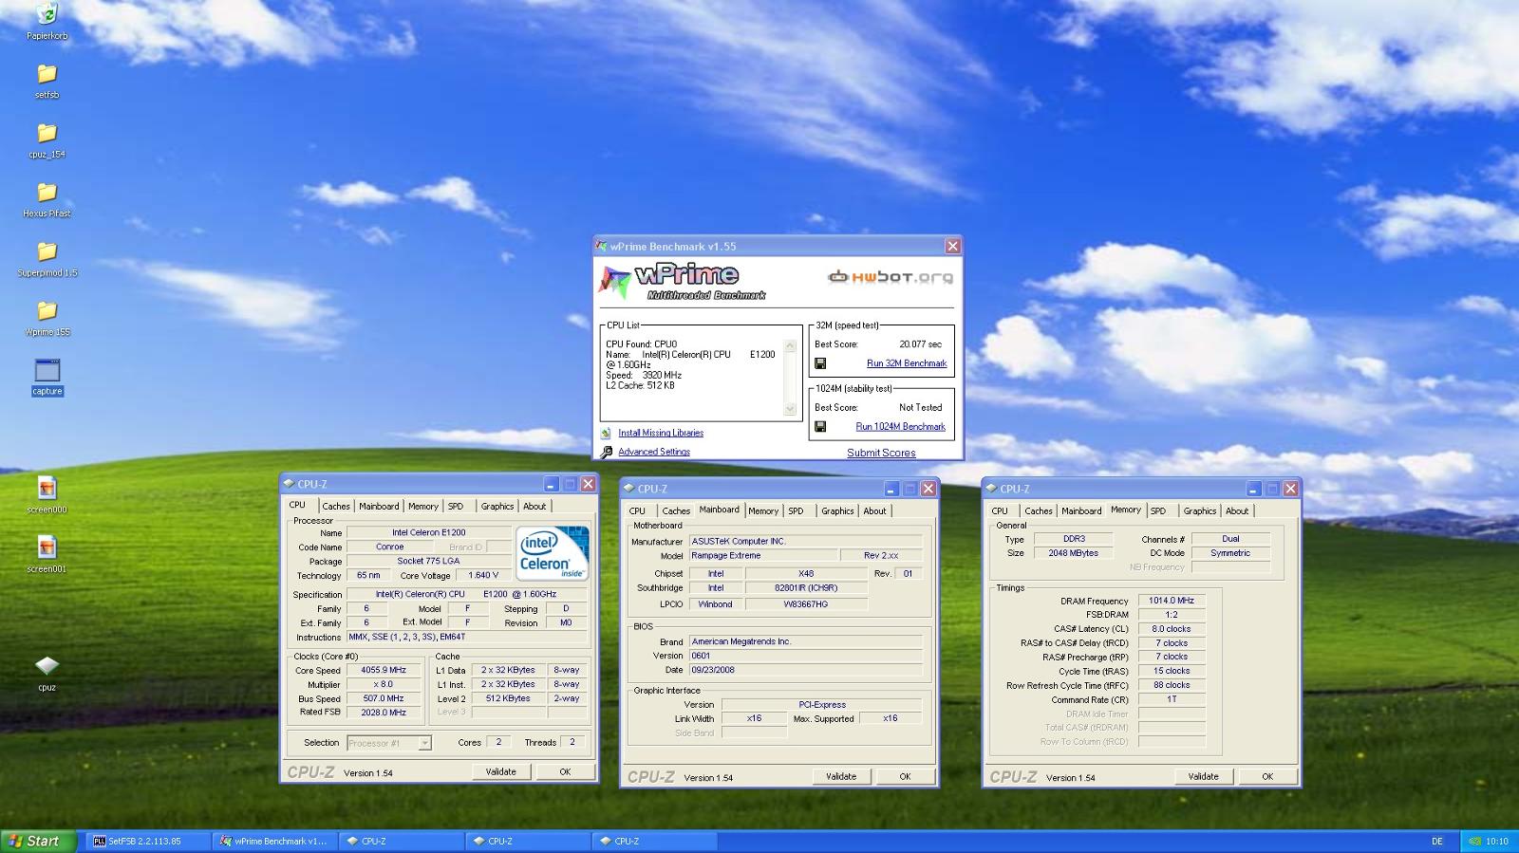The image size is (1519, 853).
Task: Open About tab in mainboard CPU-Z window
Action: click(874, 511)
